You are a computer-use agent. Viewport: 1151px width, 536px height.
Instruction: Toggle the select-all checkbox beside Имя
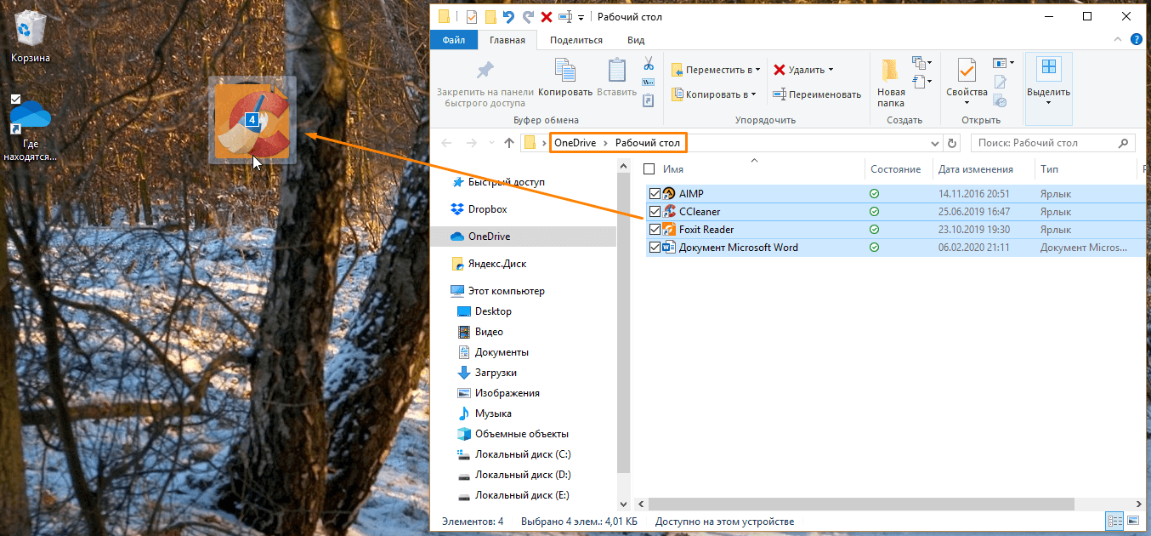click(649, 169)
